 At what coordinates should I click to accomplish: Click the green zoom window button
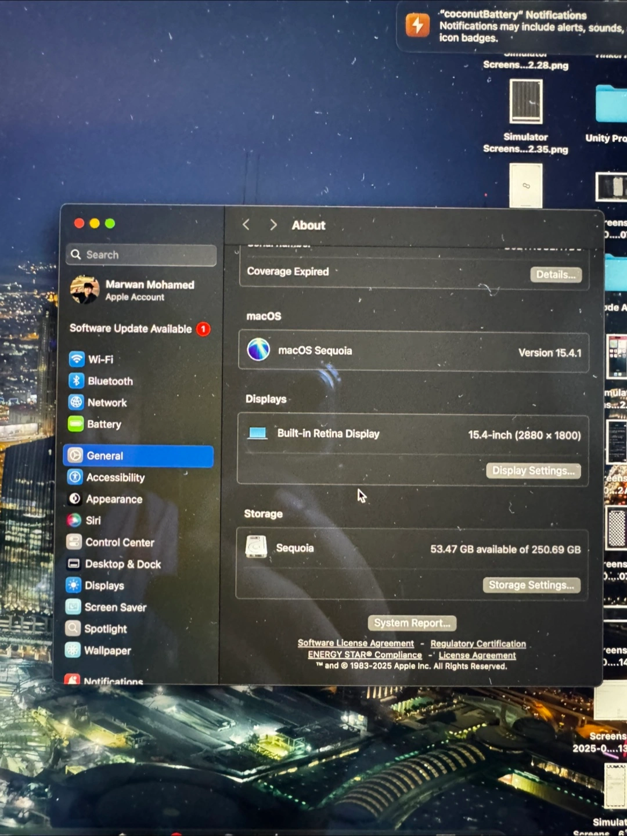tap(110, 224)
